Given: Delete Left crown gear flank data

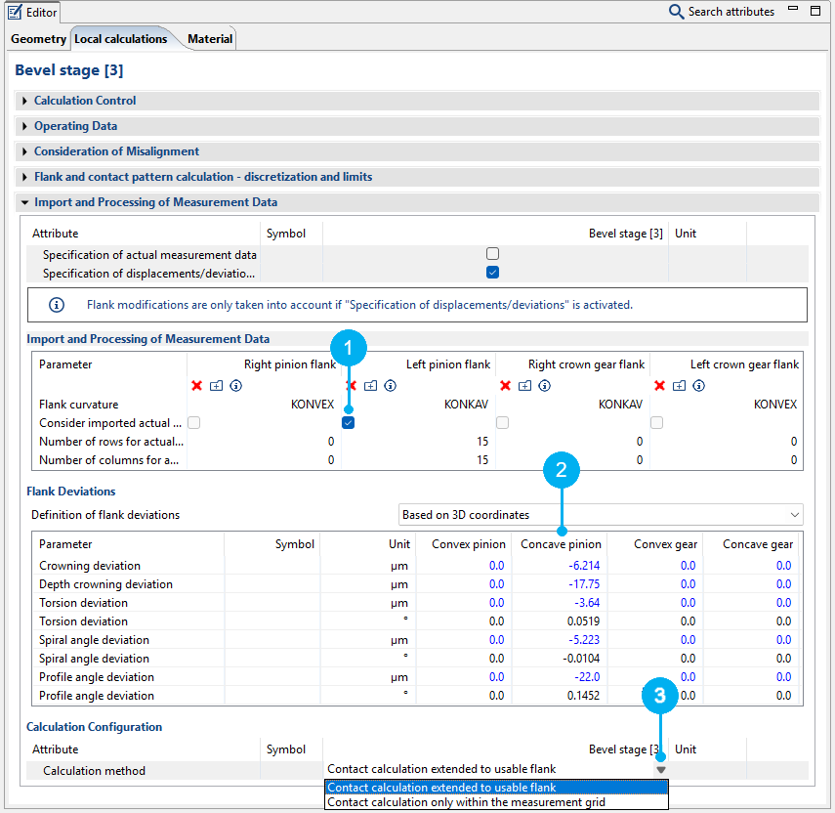Looking at the screenshot, I should point(660,385).
